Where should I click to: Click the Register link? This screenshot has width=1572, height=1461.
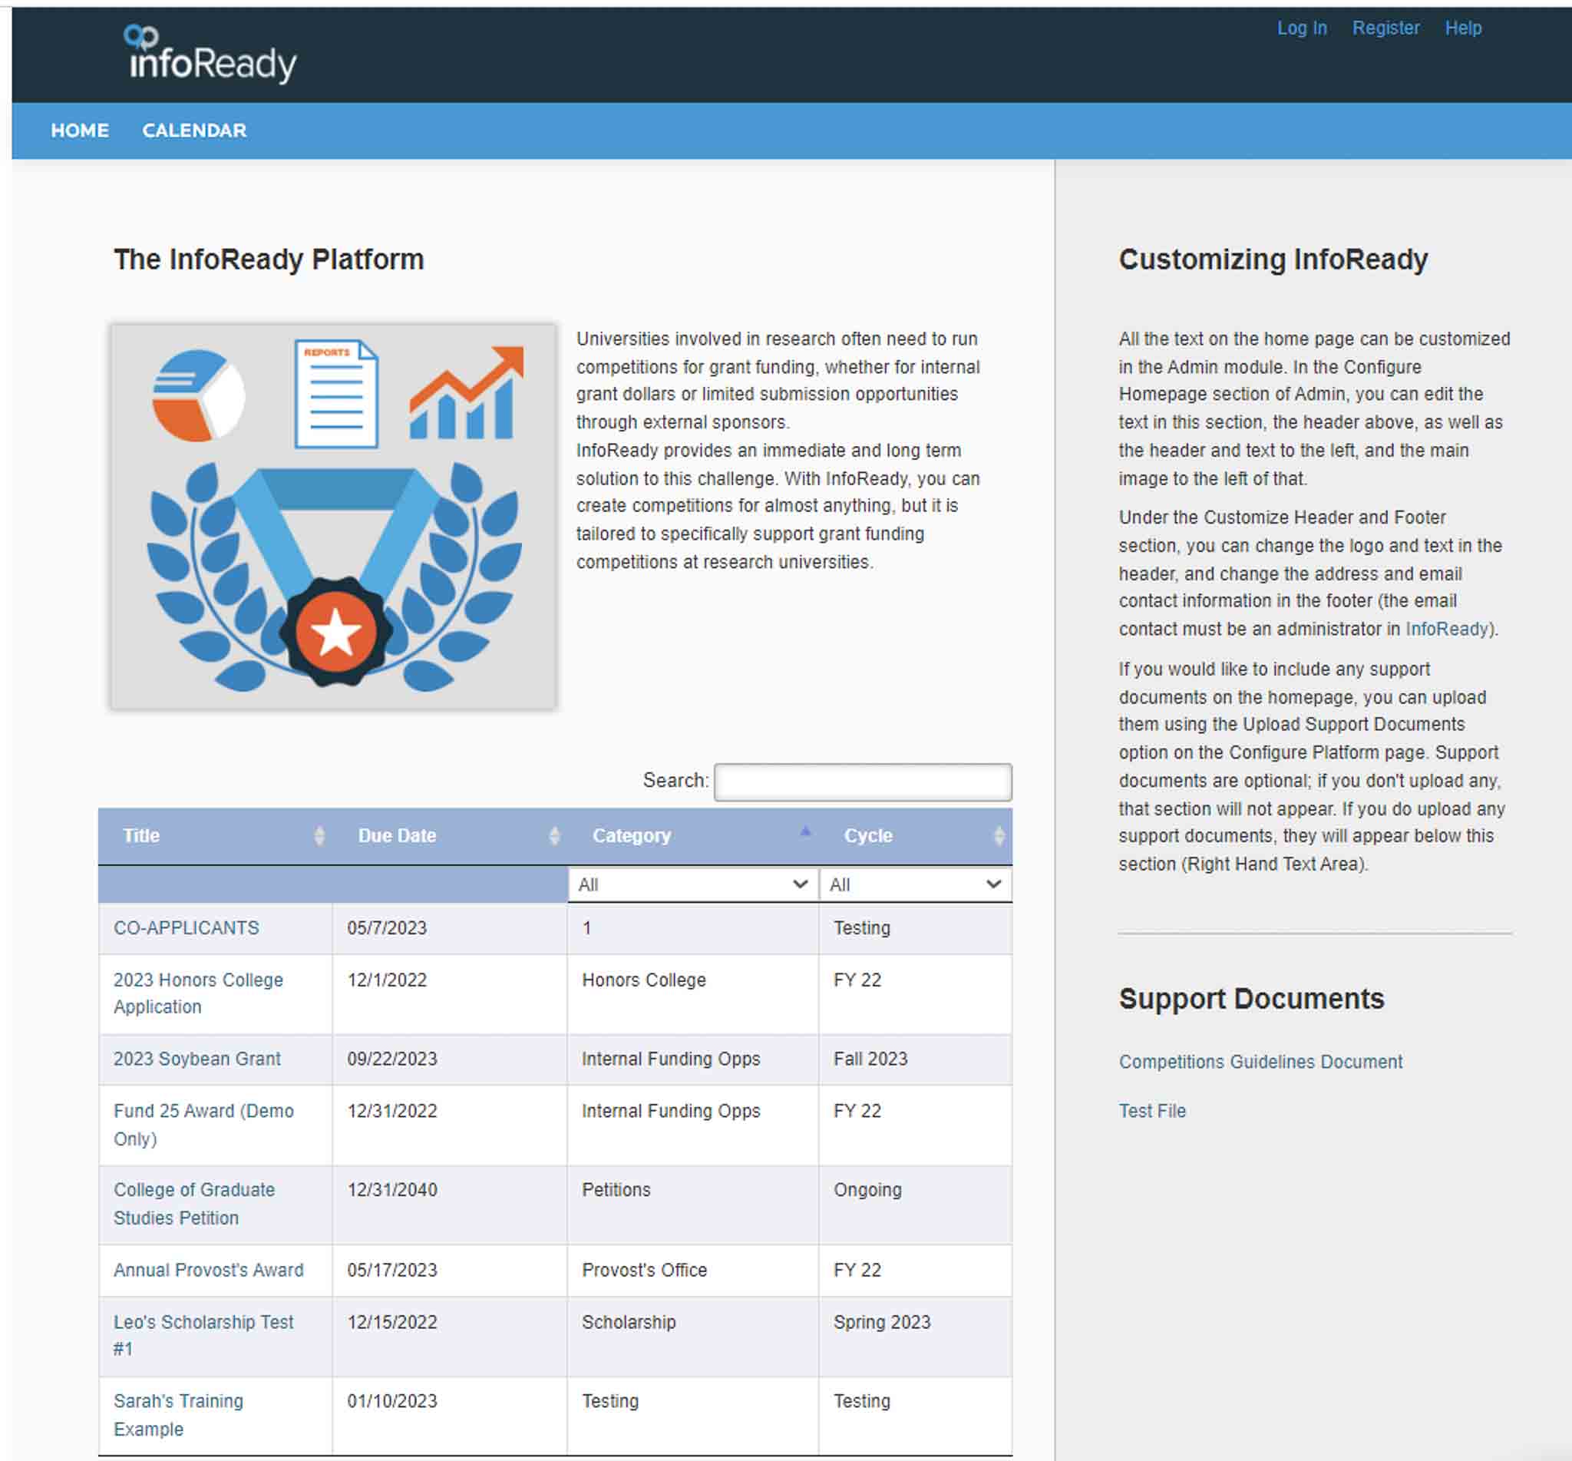tap(1385, 28)
